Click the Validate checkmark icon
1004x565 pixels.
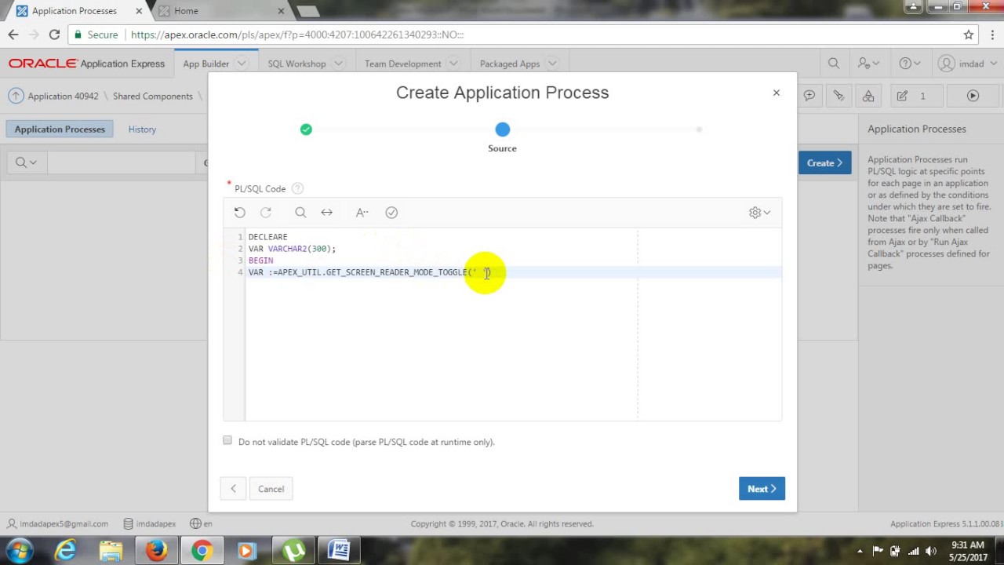tap(391, 213)
